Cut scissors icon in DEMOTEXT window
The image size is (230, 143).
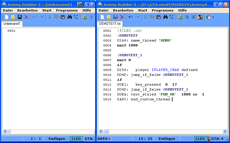145,17
